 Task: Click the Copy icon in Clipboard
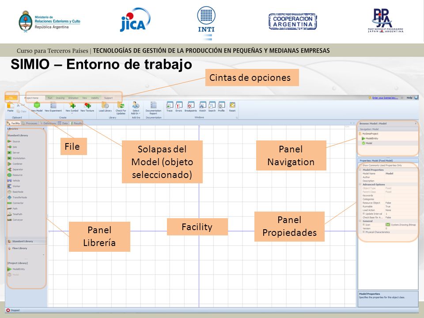18,111
